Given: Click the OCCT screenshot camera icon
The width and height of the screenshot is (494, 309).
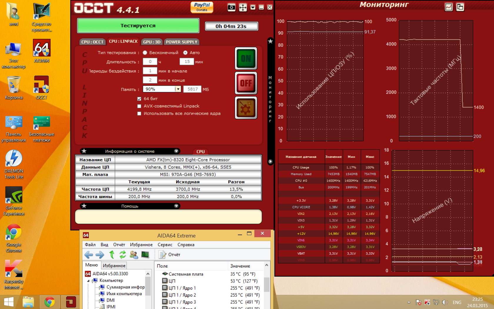Looking at the screenshot, I should click(x=231, y=7).
